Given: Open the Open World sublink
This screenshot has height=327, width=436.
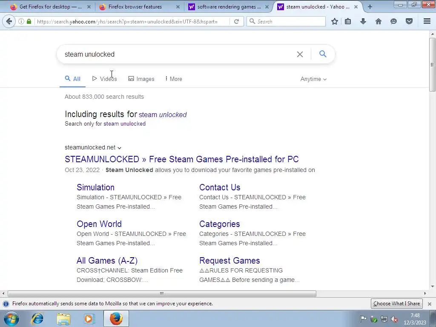Looking at the screenshot, I should (99, 224).
